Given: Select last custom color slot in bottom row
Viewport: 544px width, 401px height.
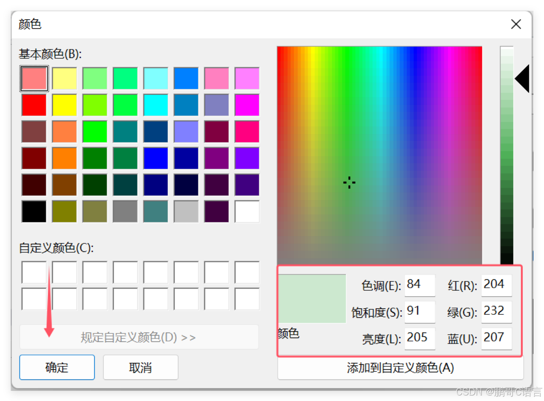Looking at the screenshot, I should pyautogui.click(x=247, y=299).
